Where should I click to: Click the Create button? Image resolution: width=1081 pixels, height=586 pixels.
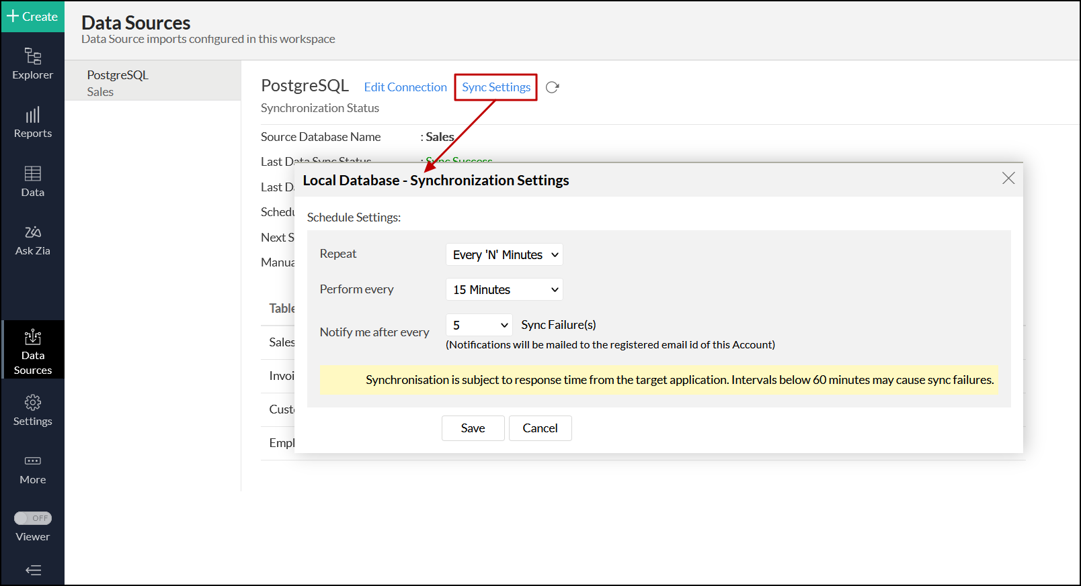click(32, 16)
